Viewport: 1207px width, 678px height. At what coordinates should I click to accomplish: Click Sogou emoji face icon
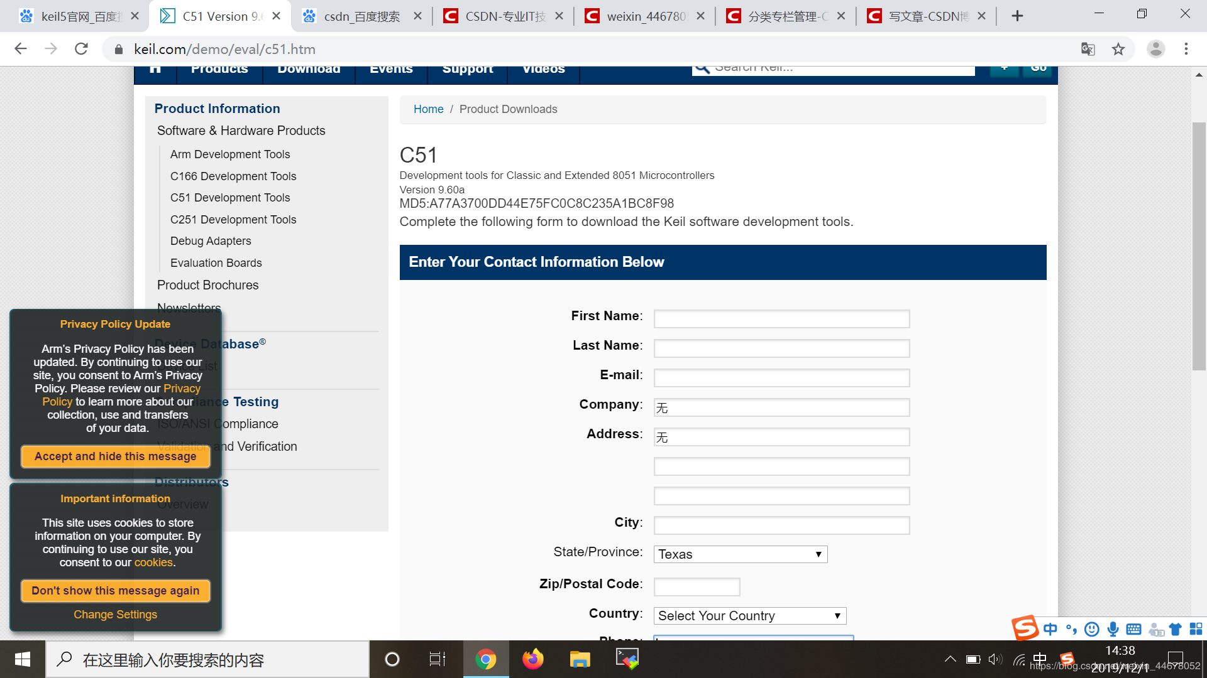tap(1092, 629)
